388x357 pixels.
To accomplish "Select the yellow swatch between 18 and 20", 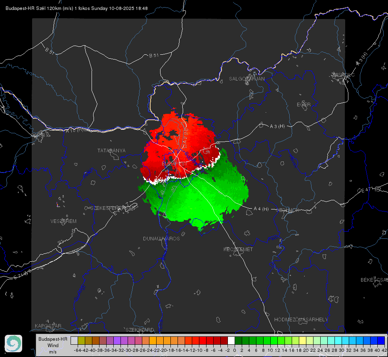I will pos(302,340).
